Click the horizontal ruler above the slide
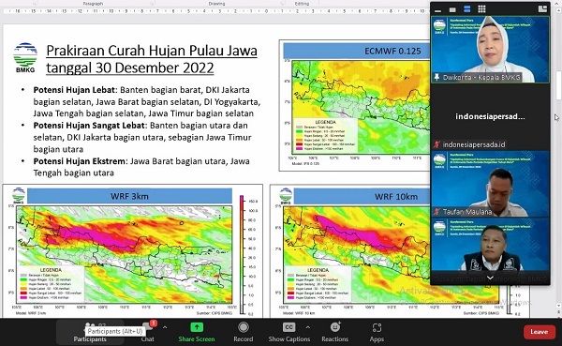This screenshot has height=346, width=562. tap(215, 11)
